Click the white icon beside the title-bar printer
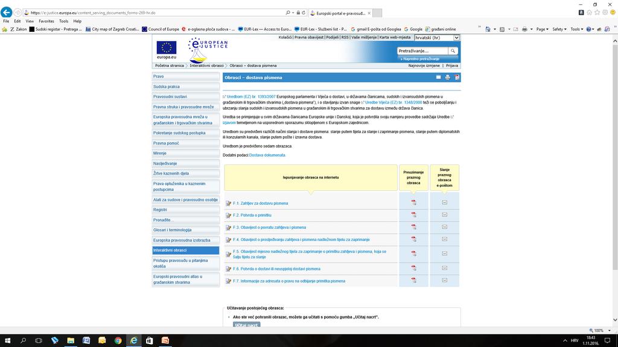The width and height of the screenshot is (618, 347). (x=438, y=78)
